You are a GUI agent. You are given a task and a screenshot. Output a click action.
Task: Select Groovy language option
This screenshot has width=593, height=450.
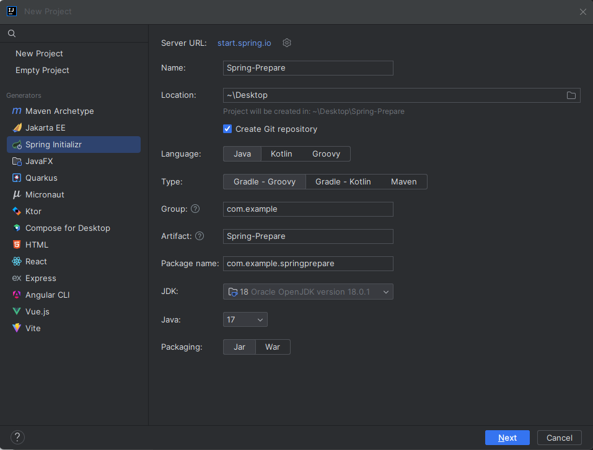pyautogui.click(x=326, y=154)
